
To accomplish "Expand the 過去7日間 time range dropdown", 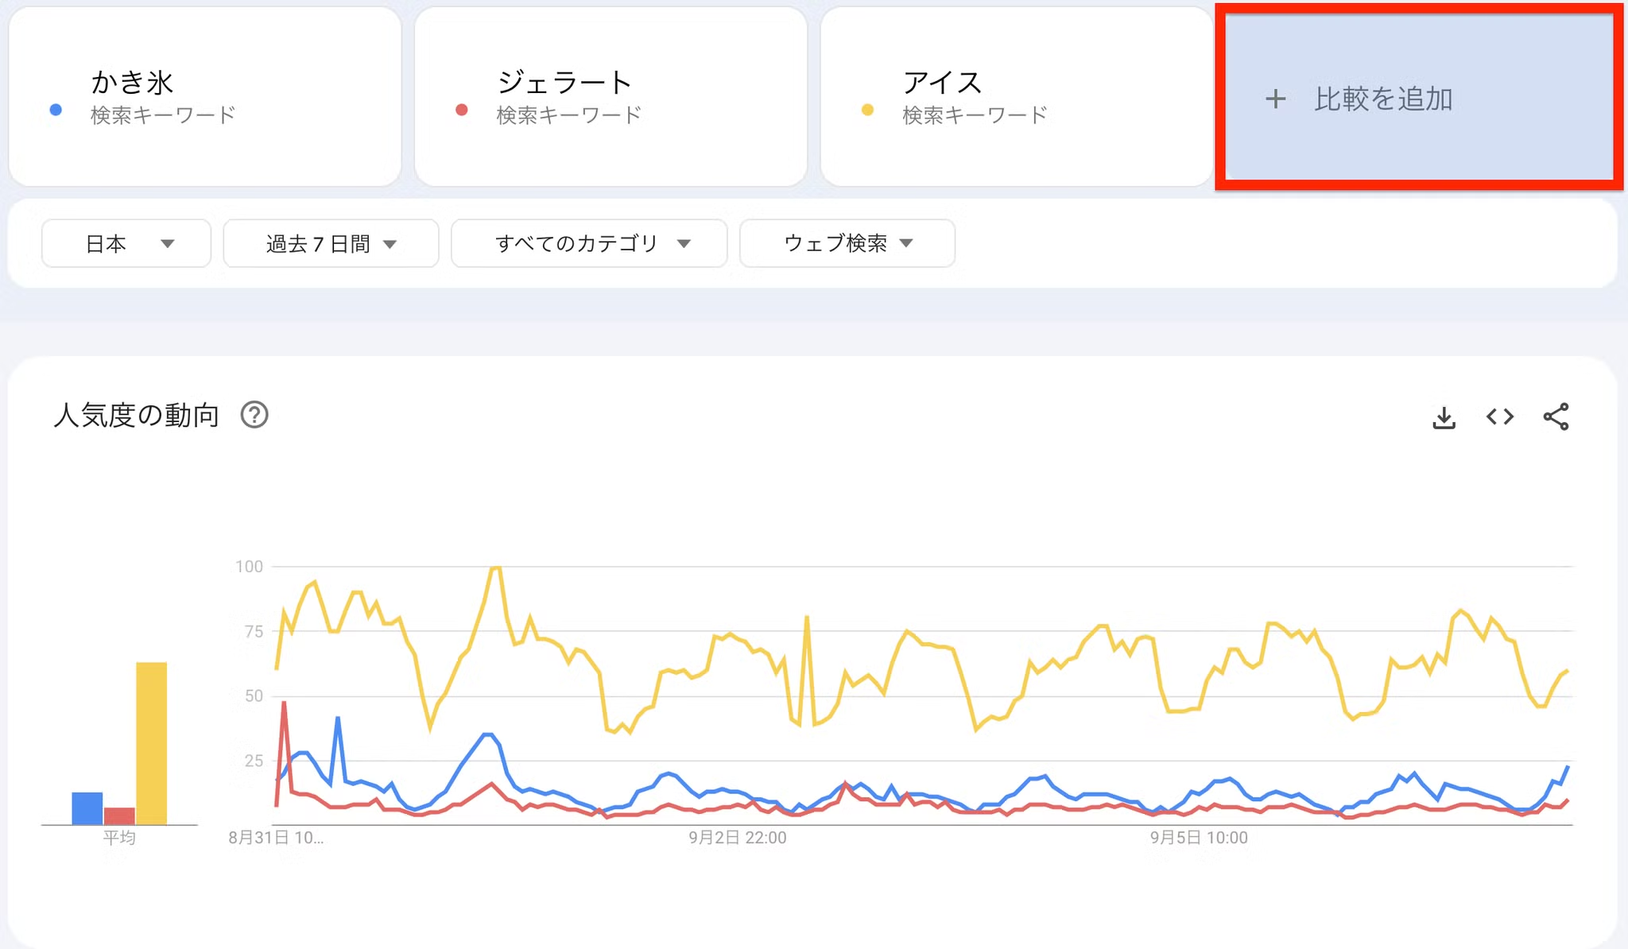I will [331, 243].
